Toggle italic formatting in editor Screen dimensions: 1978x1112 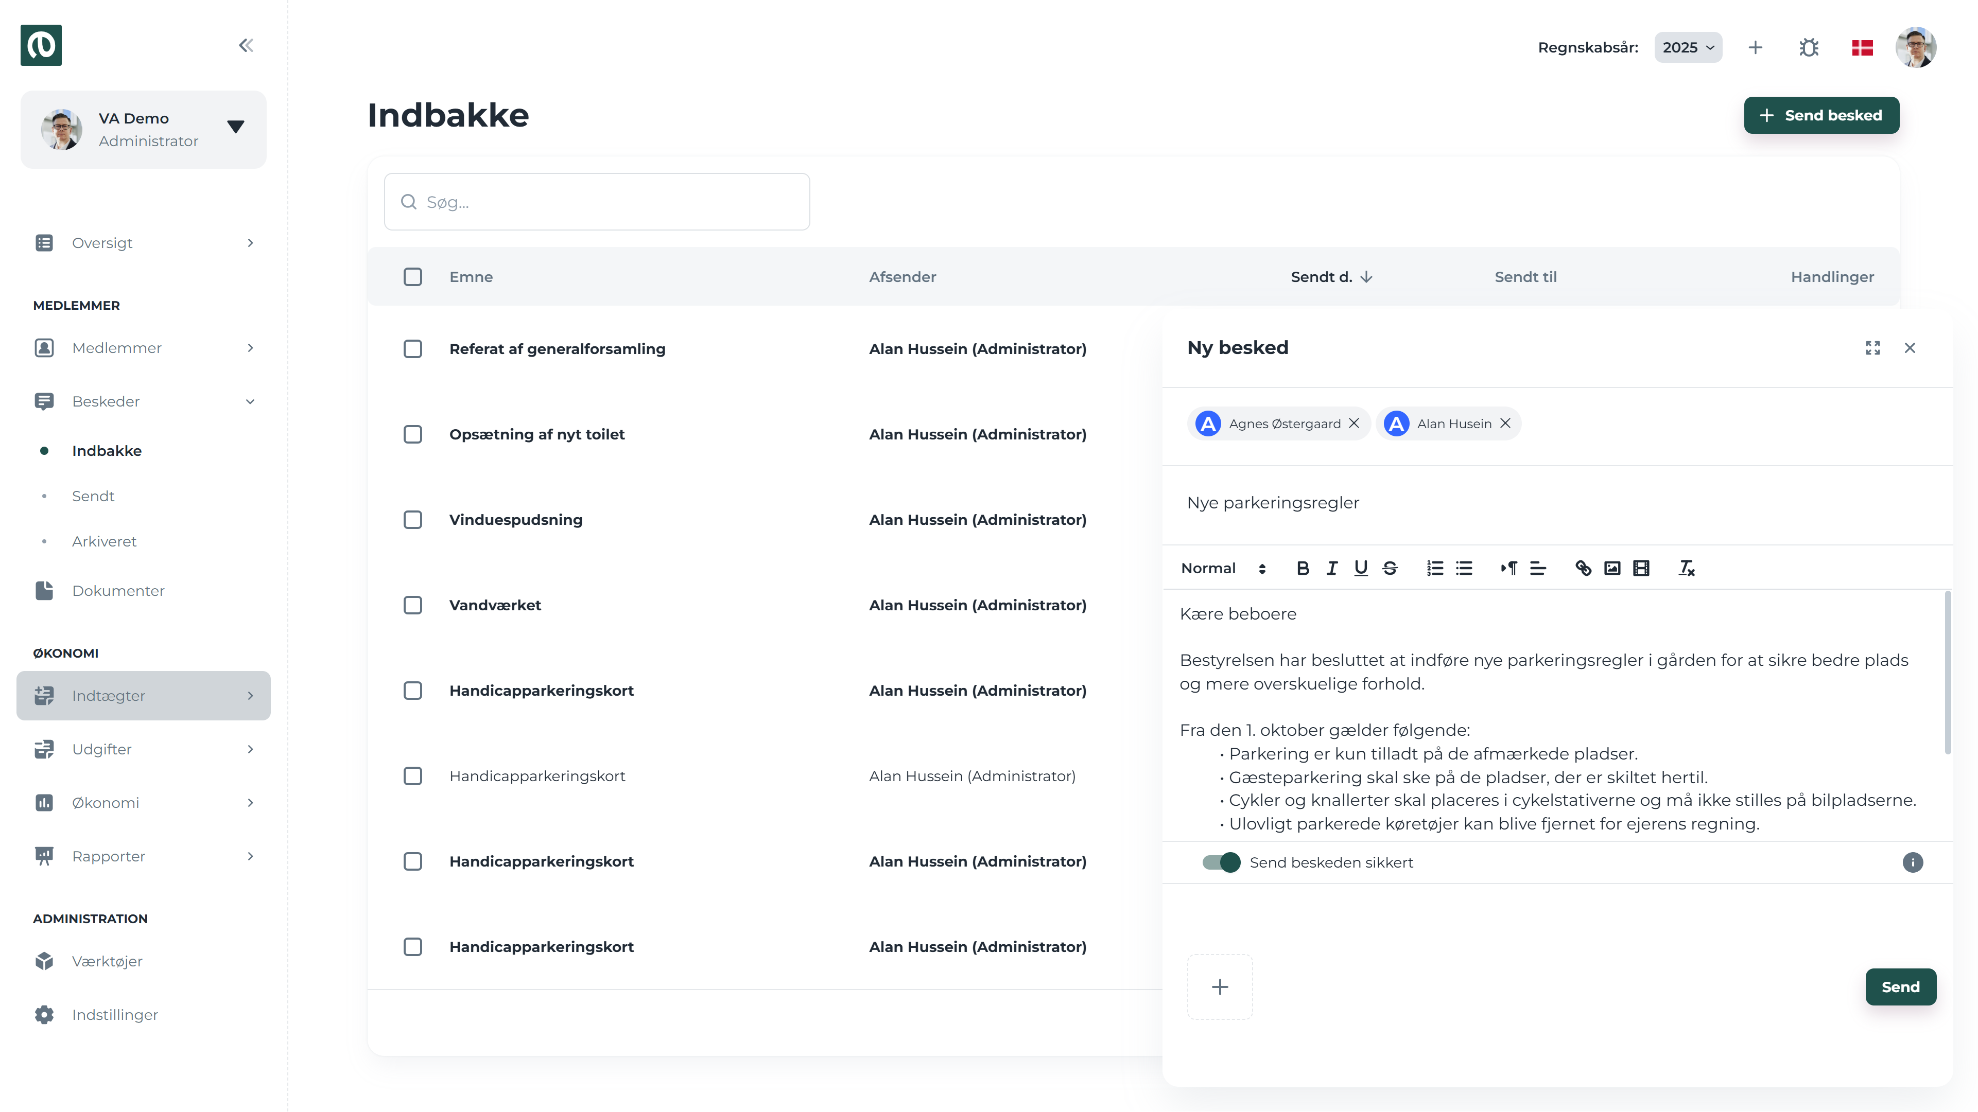coord(1331,568)
